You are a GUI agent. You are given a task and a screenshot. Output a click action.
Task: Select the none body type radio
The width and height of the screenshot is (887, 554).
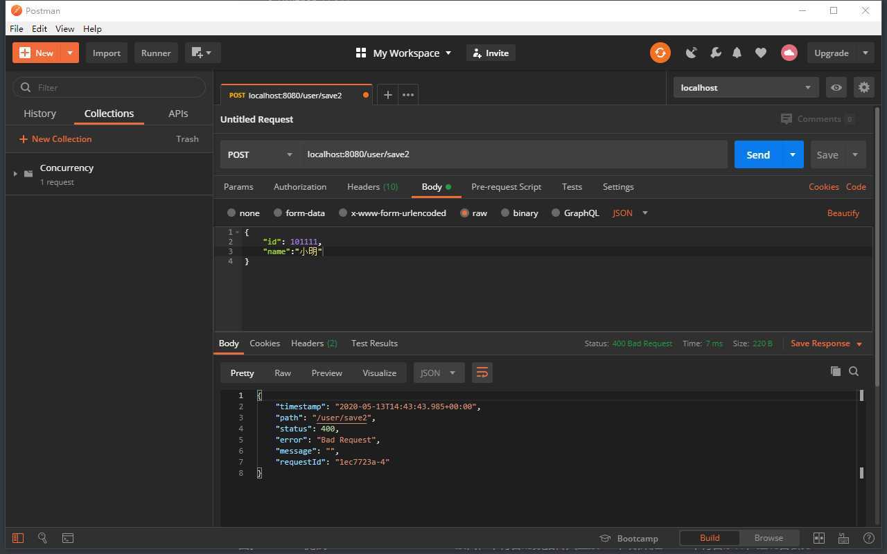(x=231, y=213)
